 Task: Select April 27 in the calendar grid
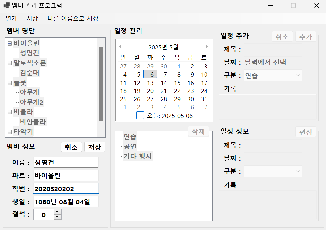(x=123, y=67)
